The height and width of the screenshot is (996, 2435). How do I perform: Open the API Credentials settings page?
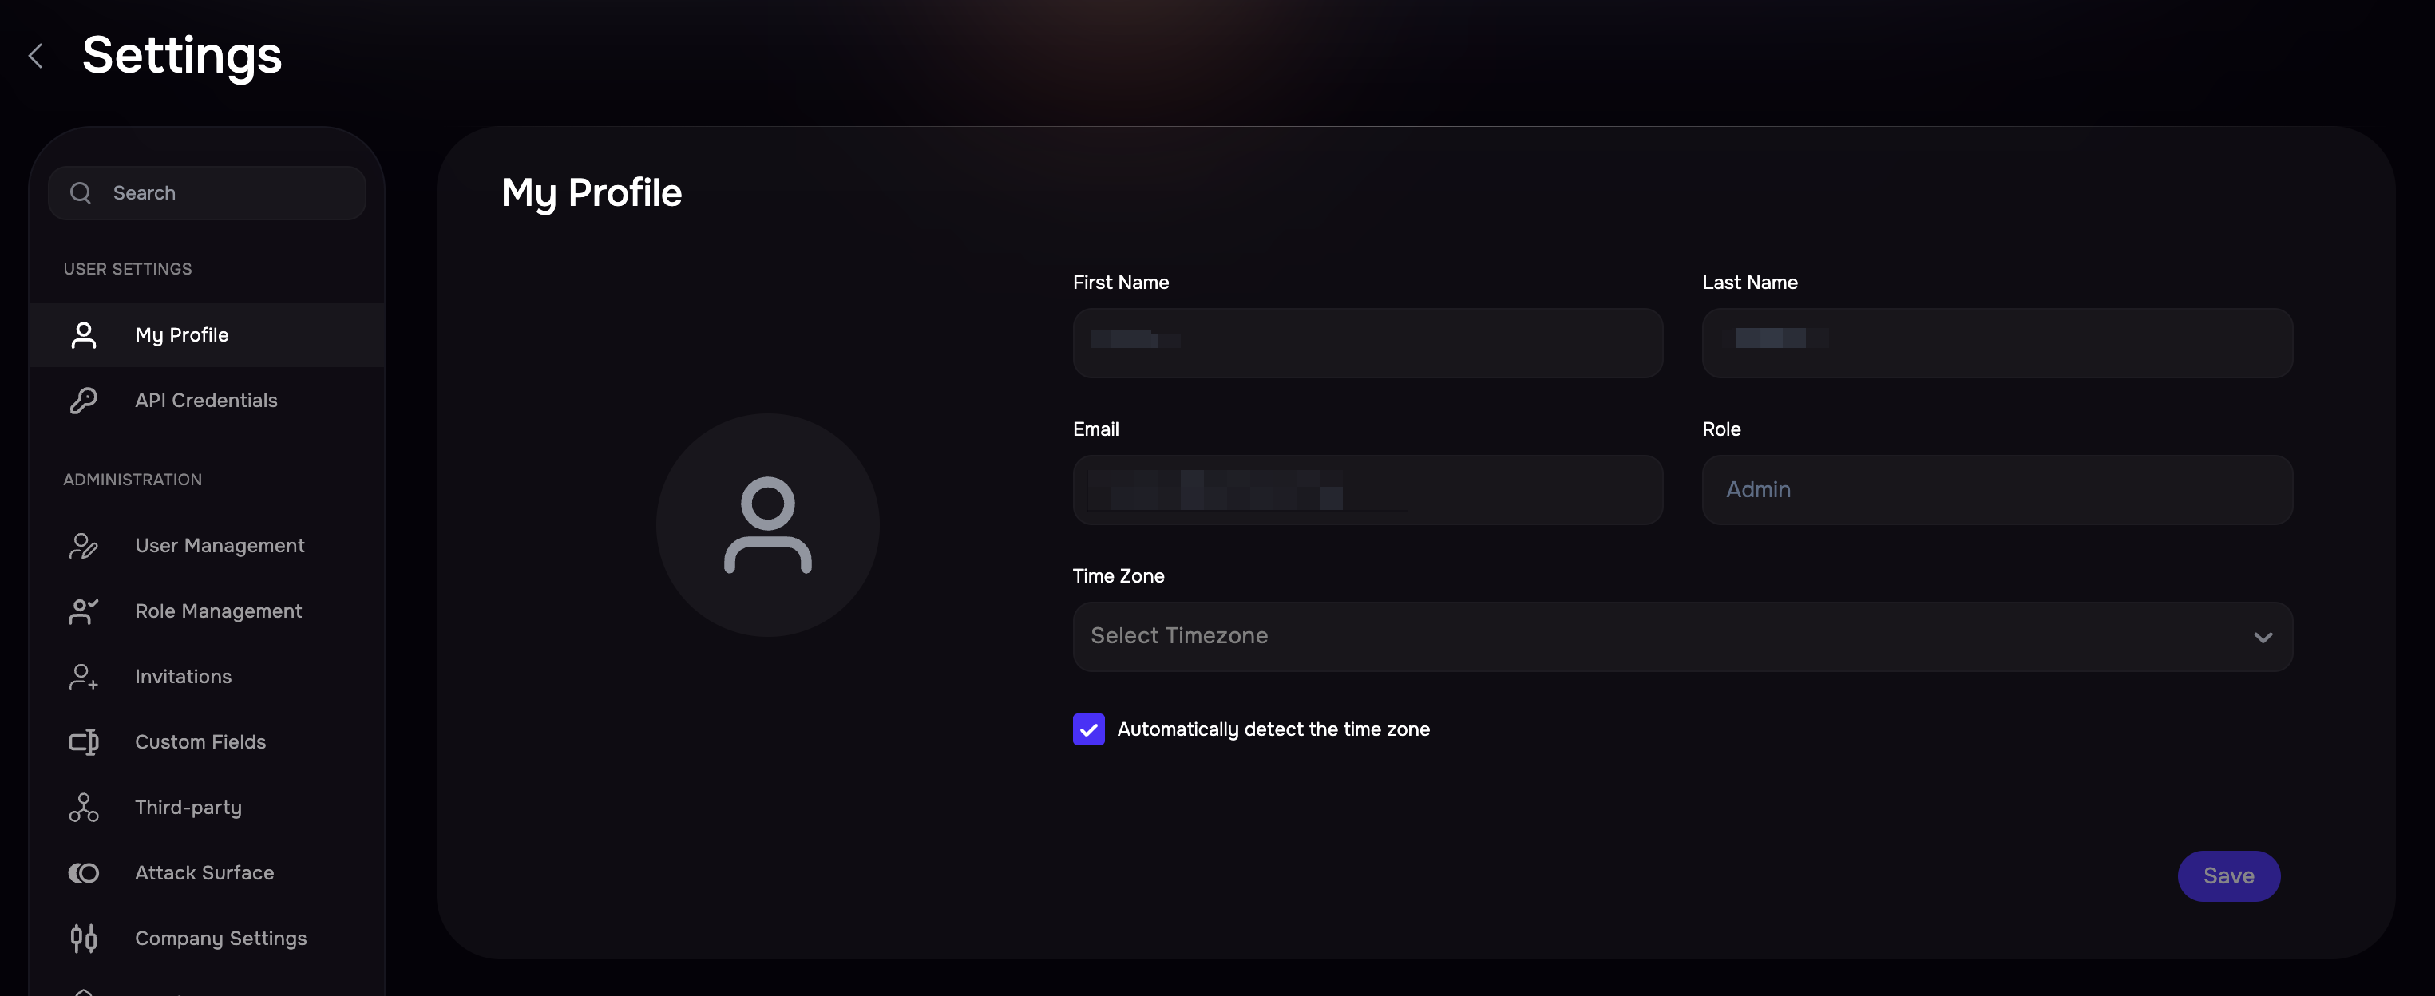[x=206, y=401]
